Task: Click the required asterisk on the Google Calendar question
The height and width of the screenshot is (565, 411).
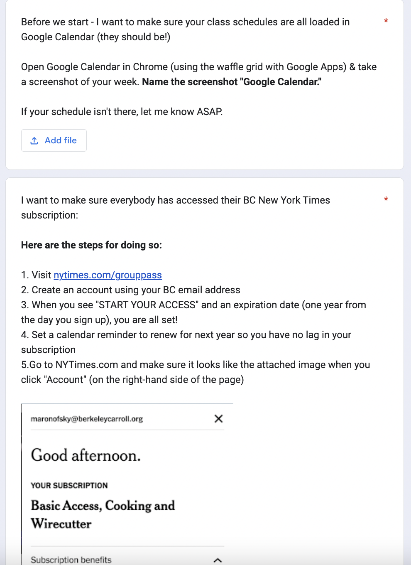Action: point(386,21)
